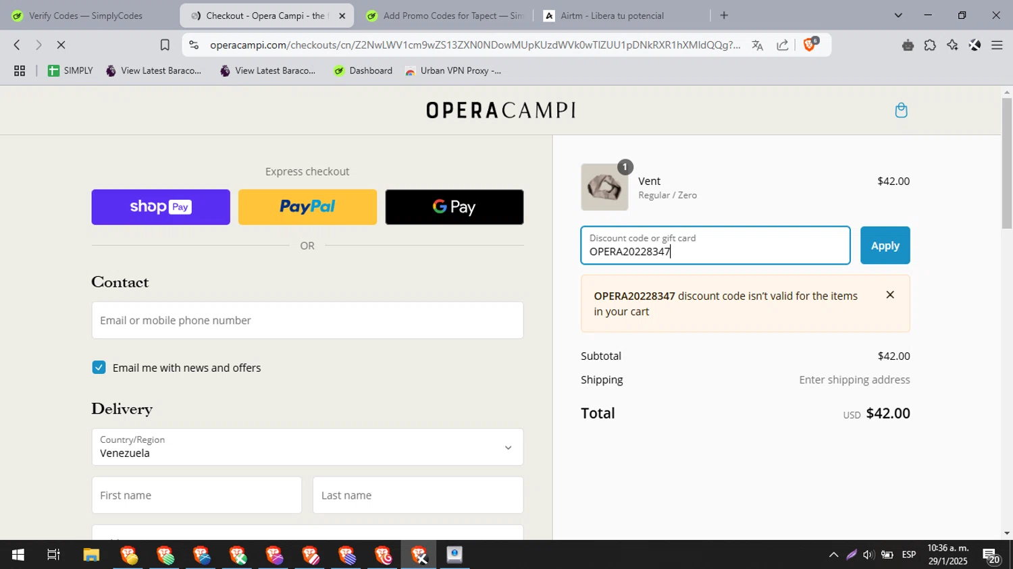Open the shopping bag cart icon
1013x569 pixels.
901,110
